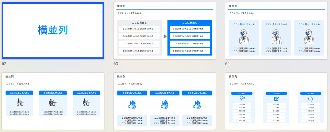Click the middle description box under the clapping hands
330x132 pixels.
pos(164,121)
